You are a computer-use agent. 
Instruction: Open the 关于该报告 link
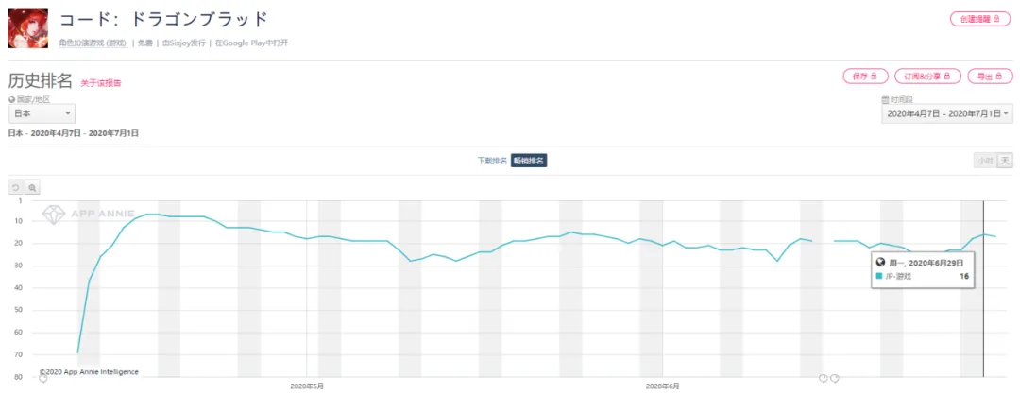tap(101, 83)
